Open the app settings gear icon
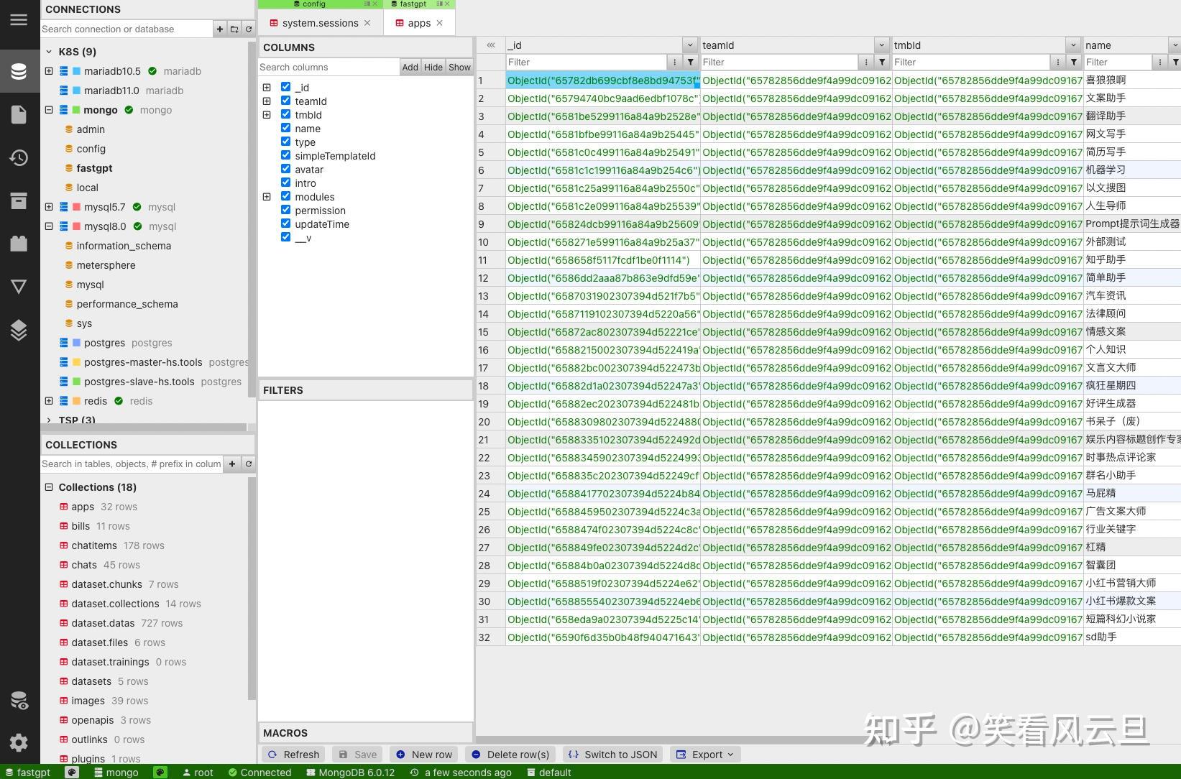Screen dimensions: 1181x779 pyautogui.click(x=19, y=742)
